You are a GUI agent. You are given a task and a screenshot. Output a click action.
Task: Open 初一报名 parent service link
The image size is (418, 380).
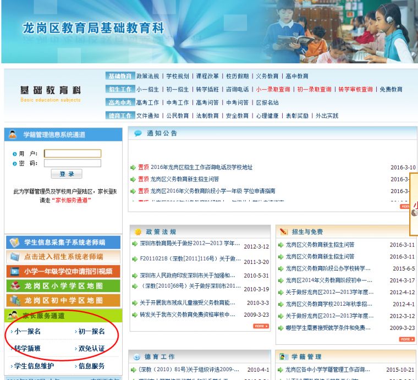tap(91, 331)
